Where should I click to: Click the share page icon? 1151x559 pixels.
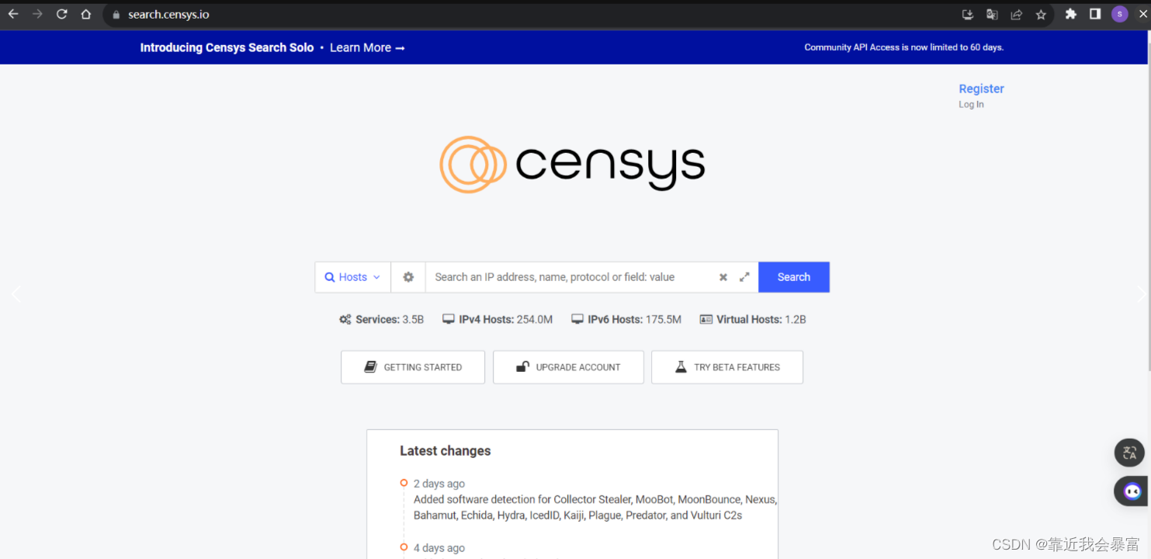(1016, 14)
